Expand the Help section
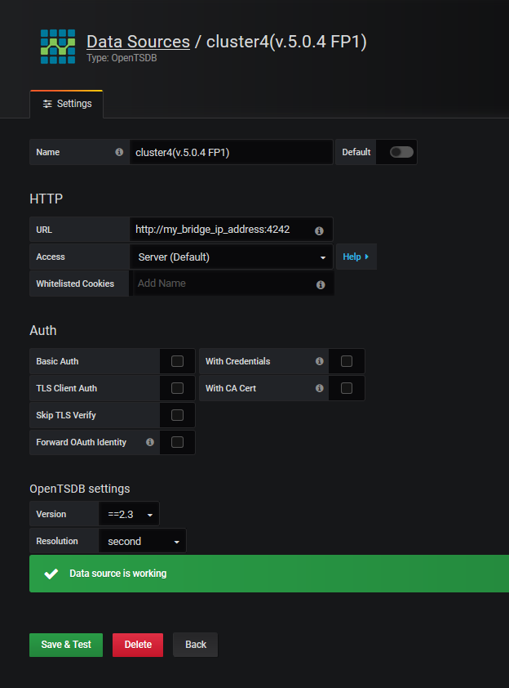Image resolution: width=509 pixels, height=688 pixels. click(x=356, y=257)
